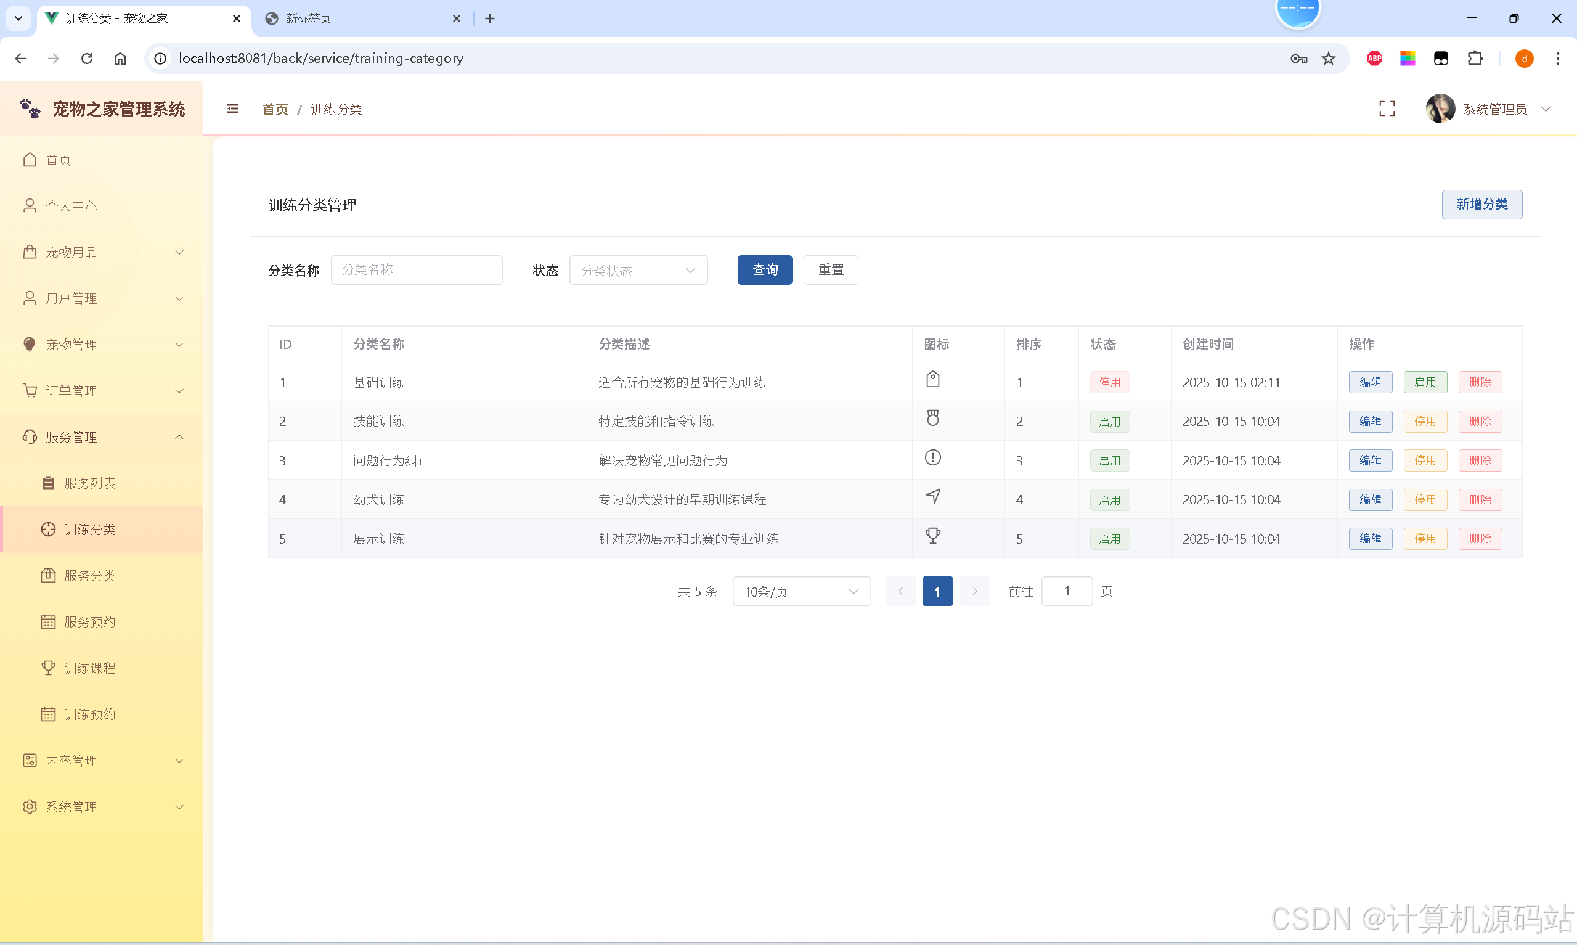Click the warning icon in 问题行为纠正 row
Image resolution: width=1577 pixels, height=945 pixels.
point(932,458)
